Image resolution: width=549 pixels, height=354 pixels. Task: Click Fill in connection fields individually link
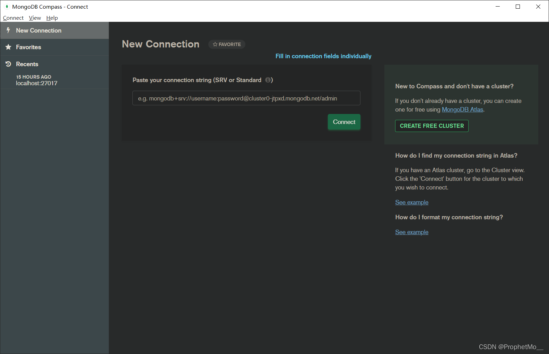[x=323, y=56]
